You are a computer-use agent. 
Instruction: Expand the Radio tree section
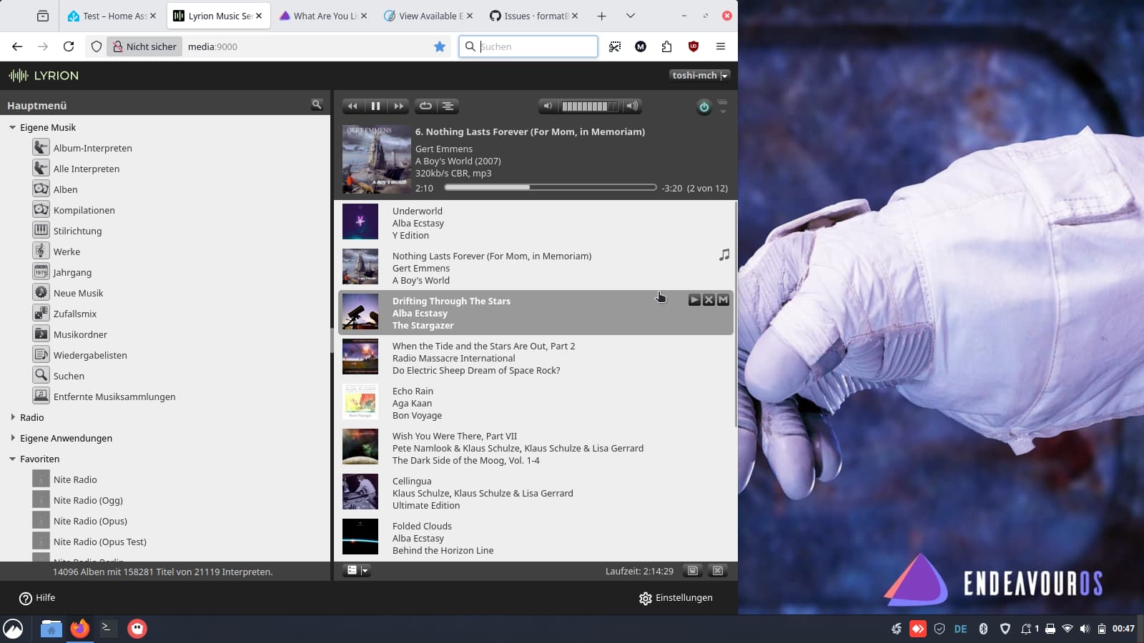(x=13, y=417)
